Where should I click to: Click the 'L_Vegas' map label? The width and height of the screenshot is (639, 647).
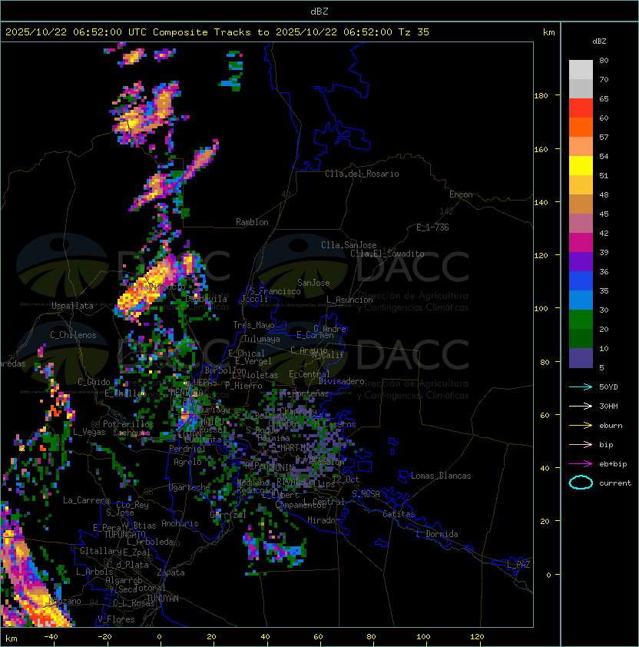tap(89, 432)
